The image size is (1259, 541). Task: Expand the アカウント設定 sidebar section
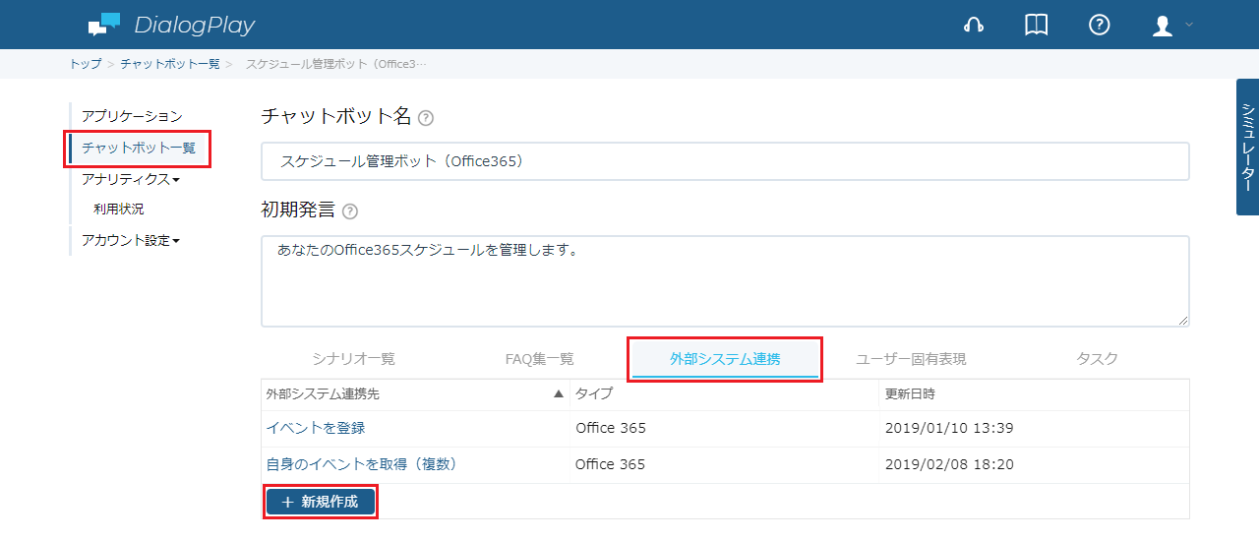click(x=131, y=240)
